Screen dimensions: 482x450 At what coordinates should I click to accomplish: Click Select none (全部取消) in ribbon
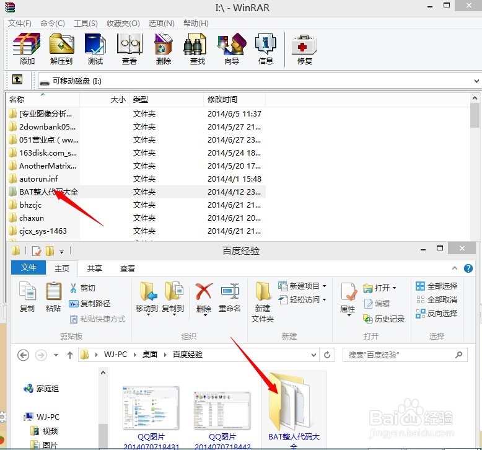click(437, 299)
